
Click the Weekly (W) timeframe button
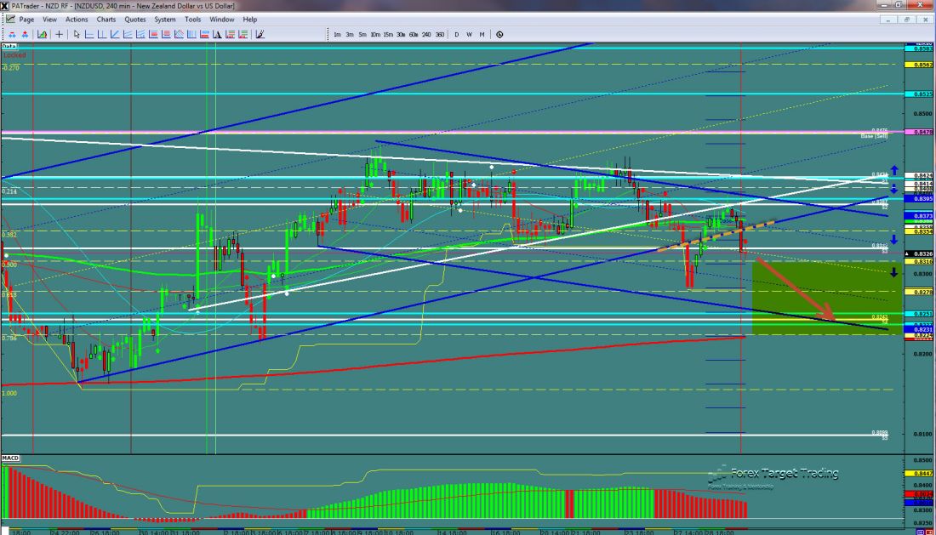pyautogui.click(x=469, y=35)
